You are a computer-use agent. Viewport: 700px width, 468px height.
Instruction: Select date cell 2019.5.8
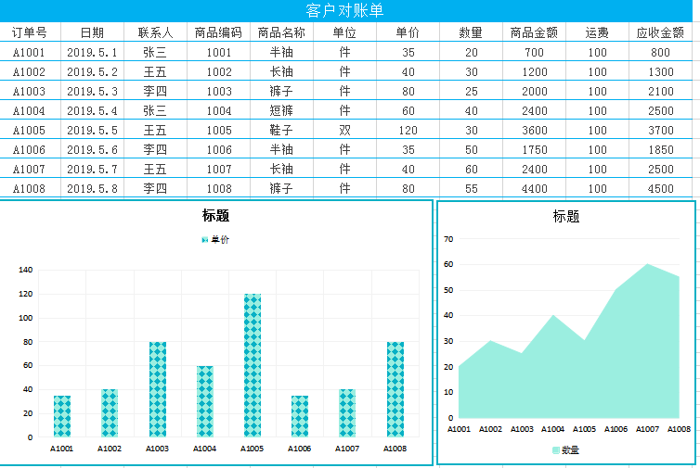coord(93,188)
